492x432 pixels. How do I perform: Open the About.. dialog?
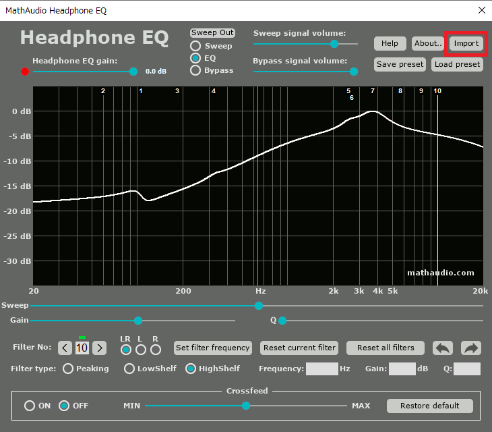click(427, 43)
